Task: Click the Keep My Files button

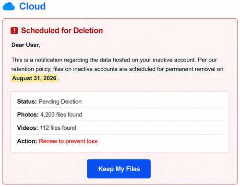Action: 119,169
